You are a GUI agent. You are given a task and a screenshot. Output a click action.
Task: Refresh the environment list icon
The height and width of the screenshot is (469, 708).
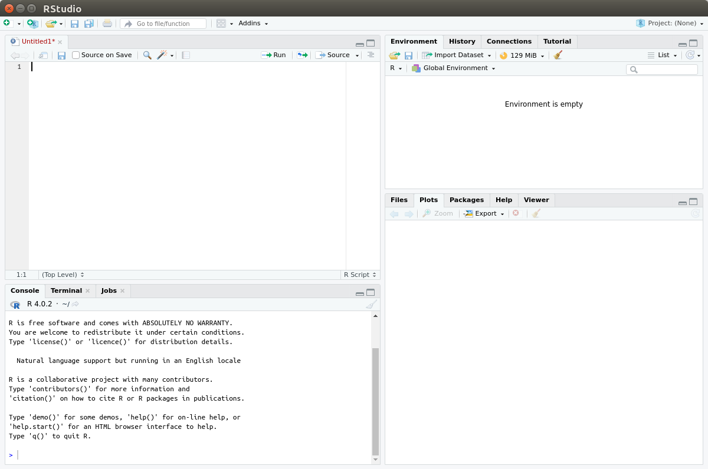pos(690,55)
